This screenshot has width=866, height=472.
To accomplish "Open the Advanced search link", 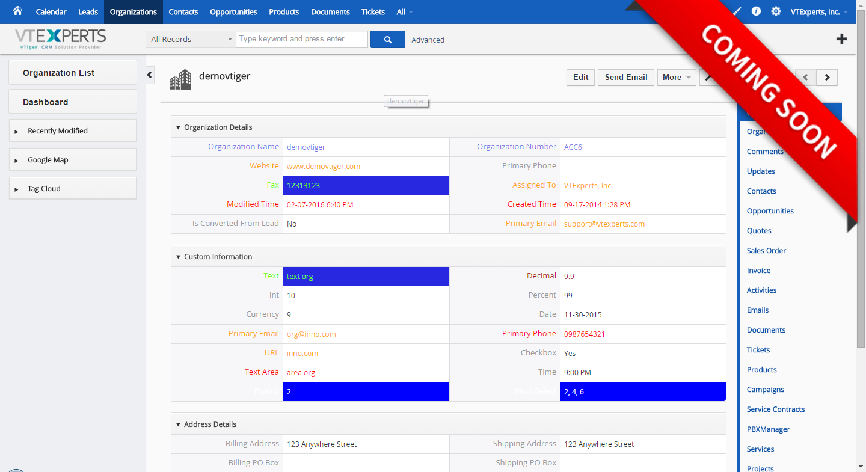I will click(x=428, y=40).
